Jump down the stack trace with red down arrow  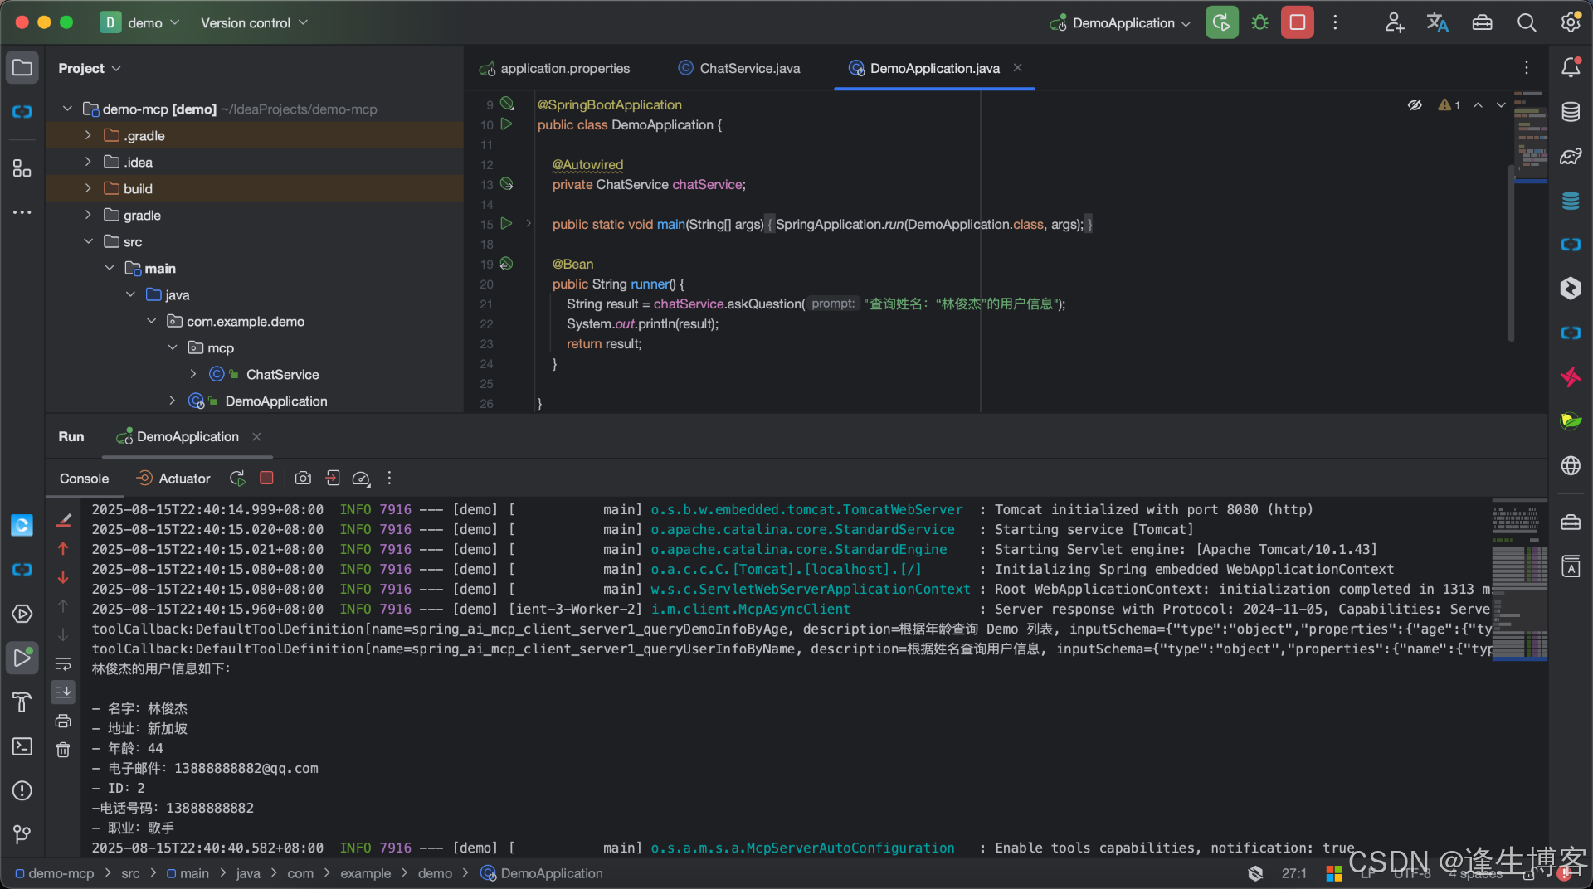click(x=63, y=577)
